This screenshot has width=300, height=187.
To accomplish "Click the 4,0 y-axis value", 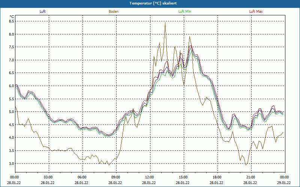I will (12, 138).
